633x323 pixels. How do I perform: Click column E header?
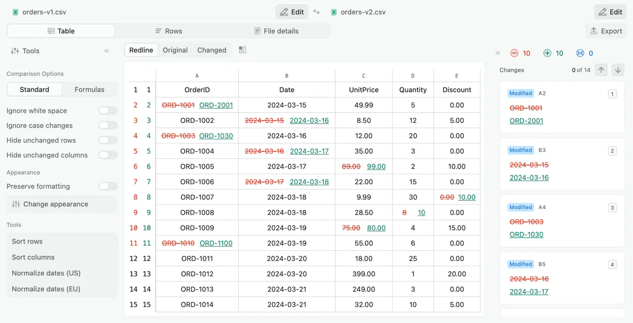[x=457, y=76]
